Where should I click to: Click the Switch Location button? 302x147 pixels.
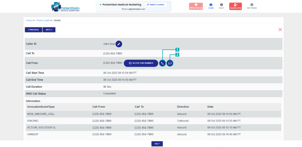tap(155, 5)
